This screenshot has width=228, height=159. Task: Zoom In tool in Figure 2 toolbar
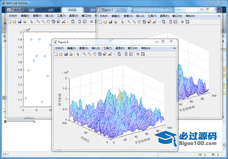(38, 22)
